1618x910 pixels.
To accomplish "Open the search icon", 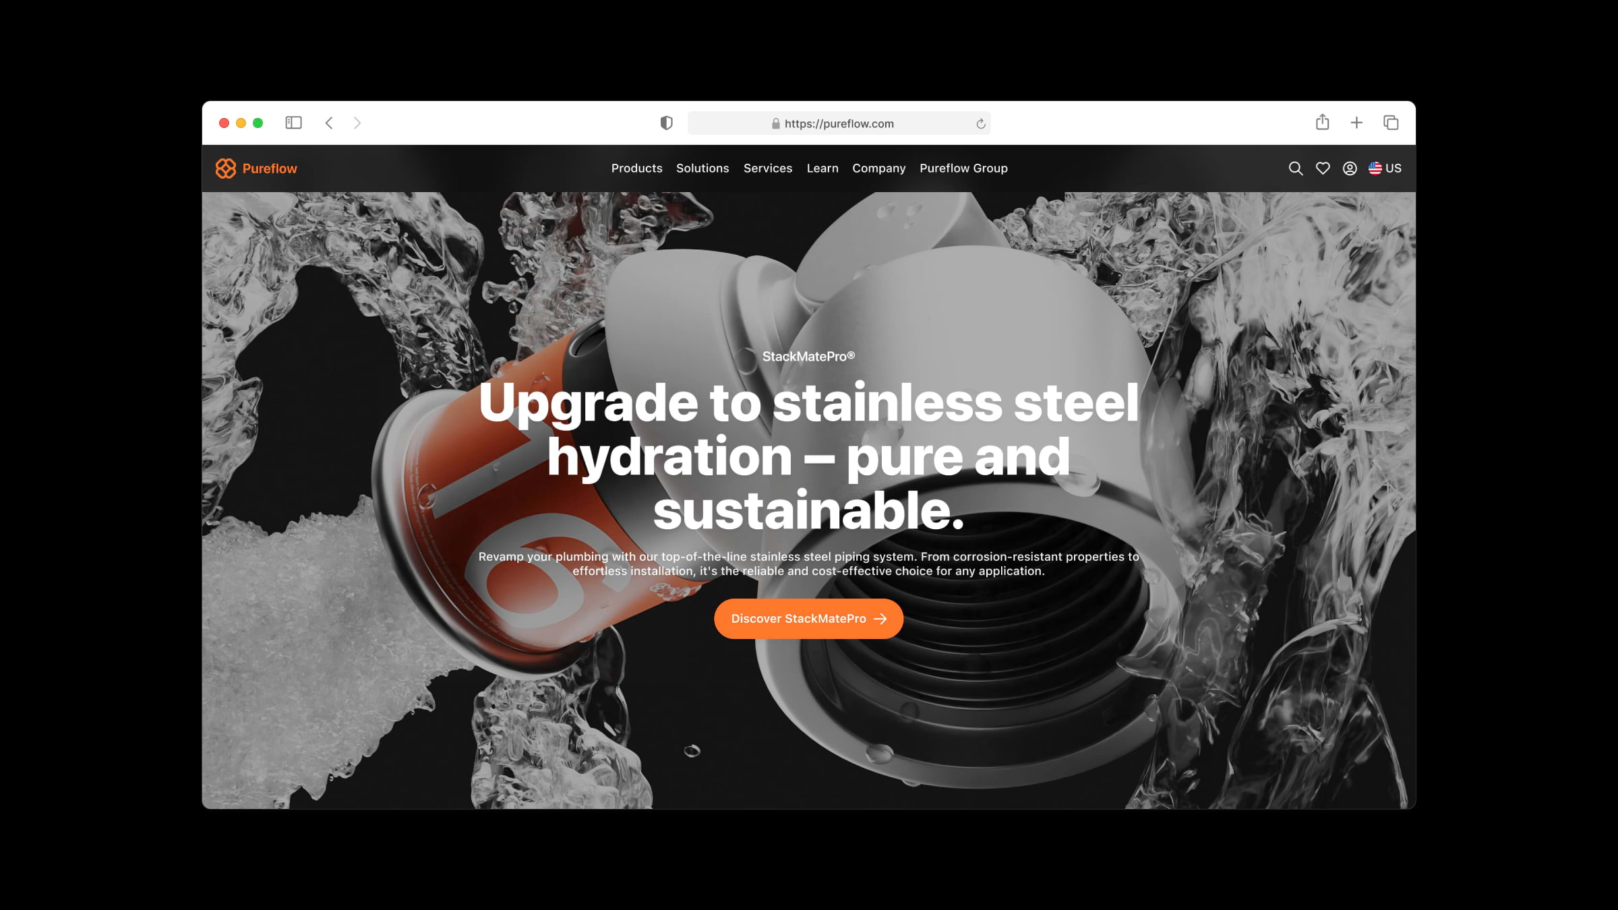I will point(1294,168).
